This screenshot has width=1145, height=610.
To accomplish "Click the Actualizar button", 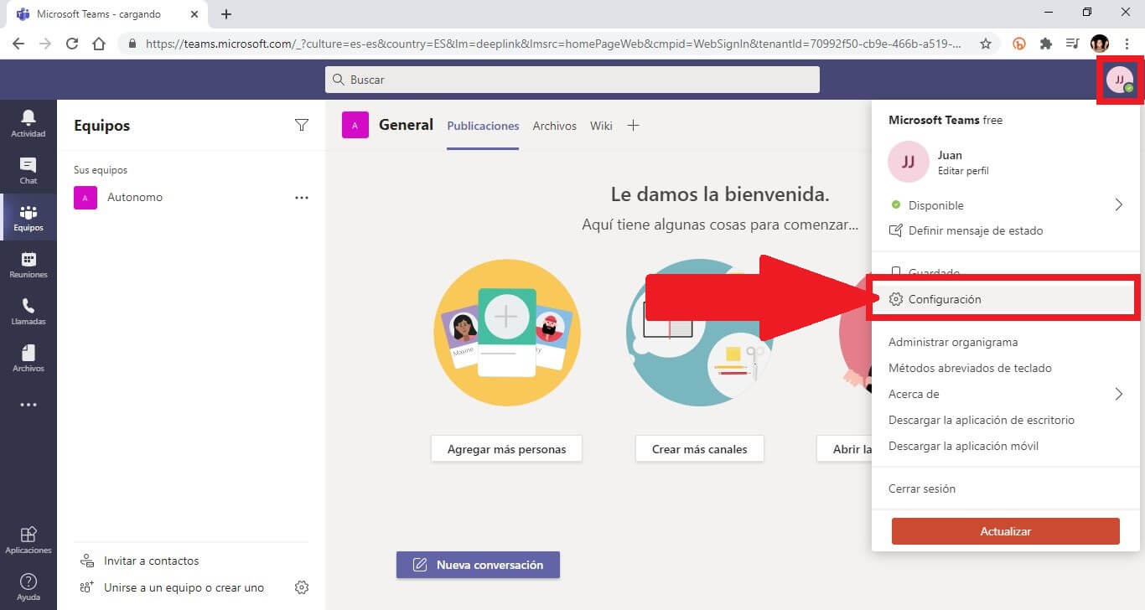I will 1005,531.
